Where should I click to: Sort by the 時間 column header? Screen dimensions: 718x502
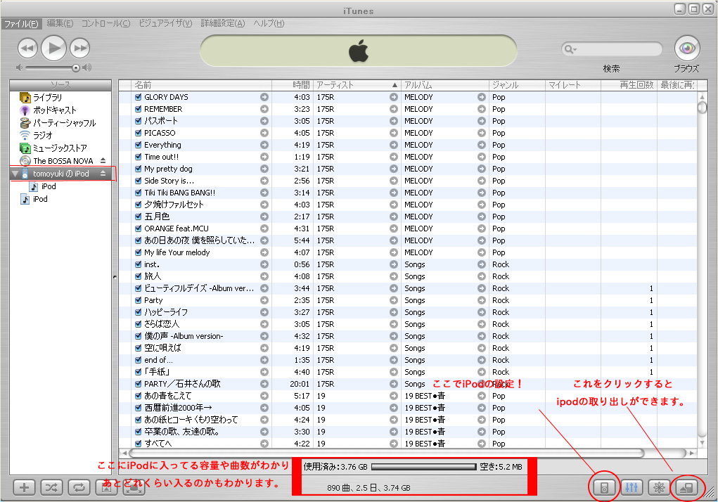(293, 85)
